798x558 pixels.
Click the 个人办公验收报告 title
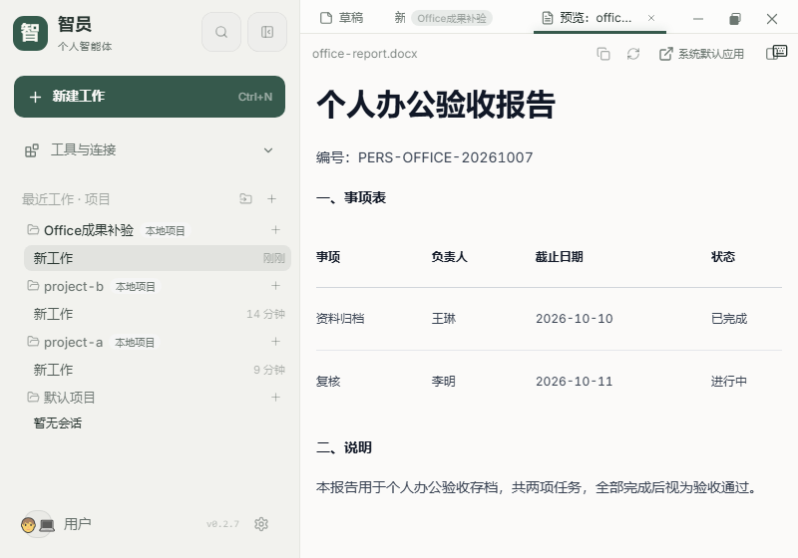(x=436, y=105)
